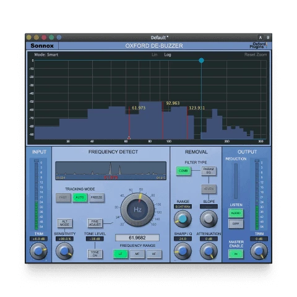This screenshot has height=297, width=297.
Task: Toggle the HI/EVEN button below Param EQ
Action: (x=209, y=189)
